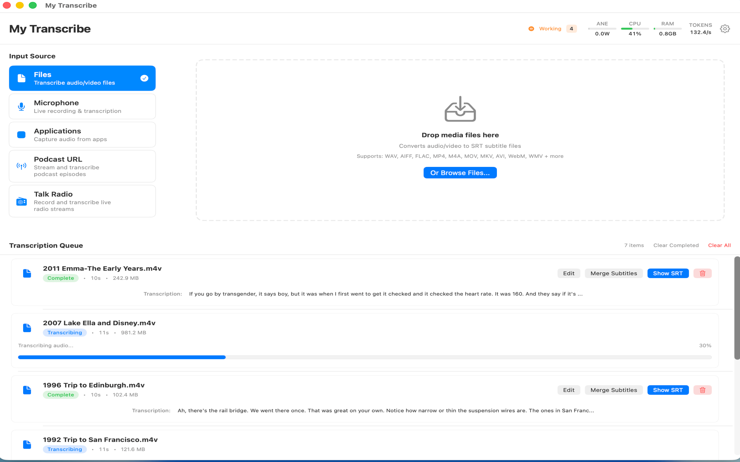The image size is (740, 462).
Task: Select Files as the input source
Action: coord(82,78)
